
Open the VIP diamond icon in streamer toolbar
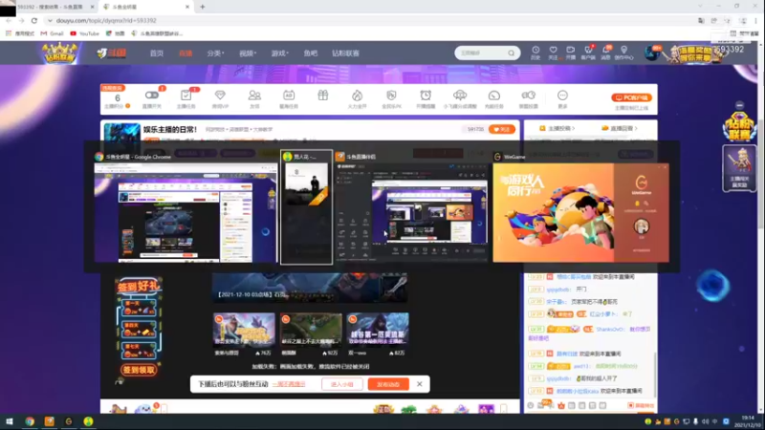pos(220,96)
